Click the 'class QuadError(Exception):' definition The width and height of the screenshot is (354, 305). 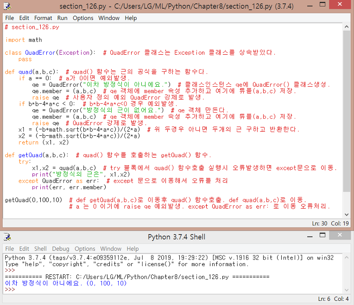click(50, 53)
